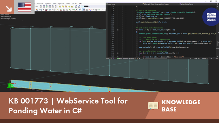The width and height of the screenshot is (219, 123).
Task: Click the editor horizontal scrollbar thumb
Action: tap(156, 58)
